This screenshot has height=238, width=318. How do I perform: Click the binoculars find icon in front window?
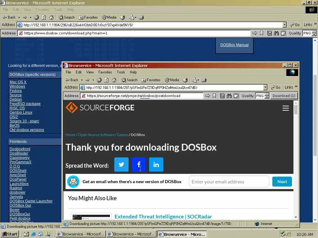[x=229, y=96]
